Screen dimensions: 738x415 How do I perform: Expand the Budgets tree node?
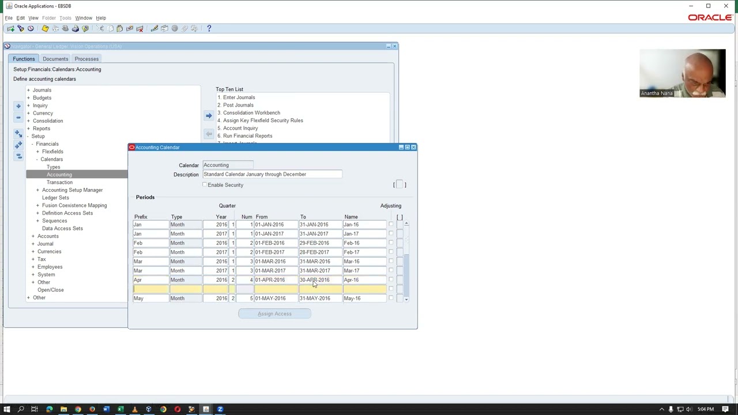(28, 98)
